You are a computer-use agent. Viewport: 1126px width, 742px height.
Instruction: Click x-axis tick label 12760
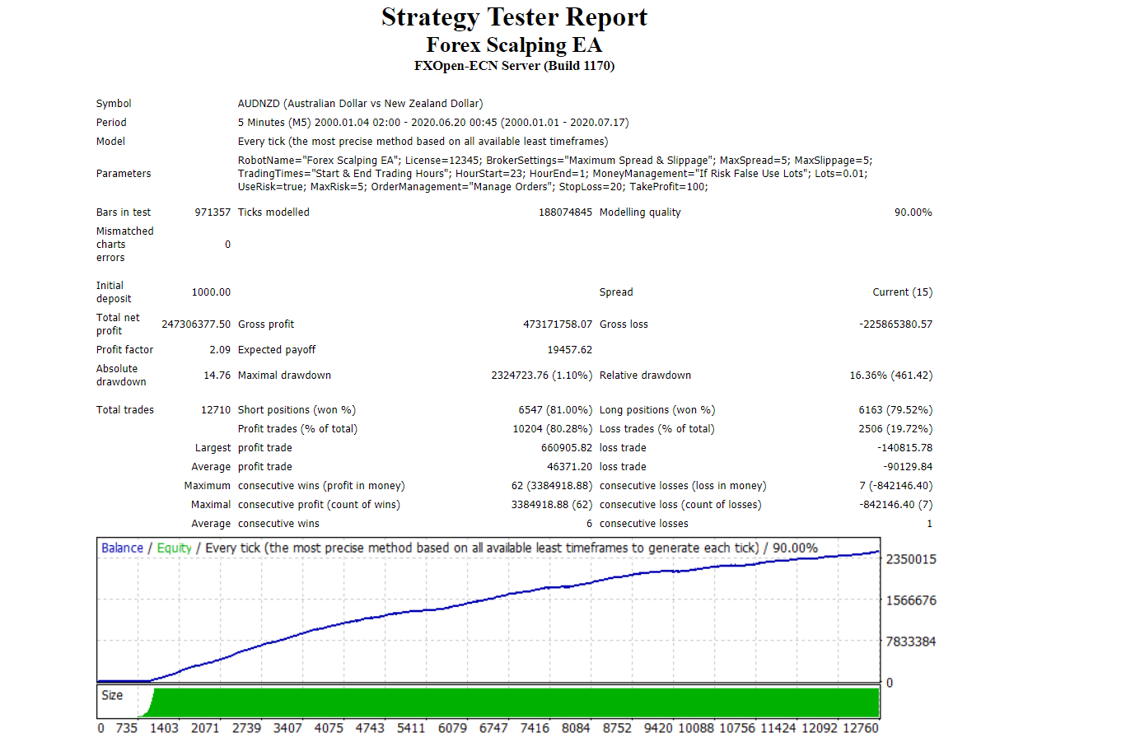tap(861, 728)
